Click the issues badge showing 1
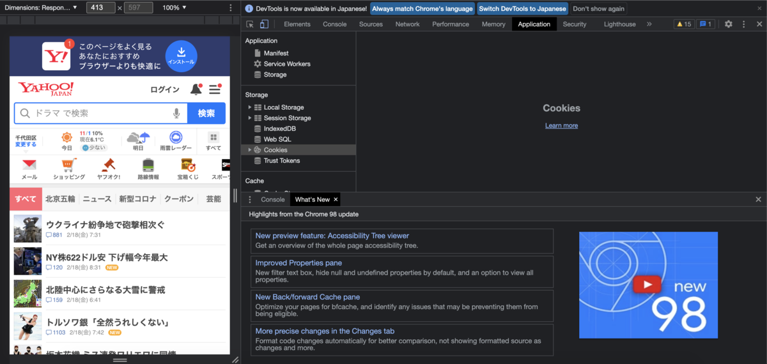 tap(706, 24)
